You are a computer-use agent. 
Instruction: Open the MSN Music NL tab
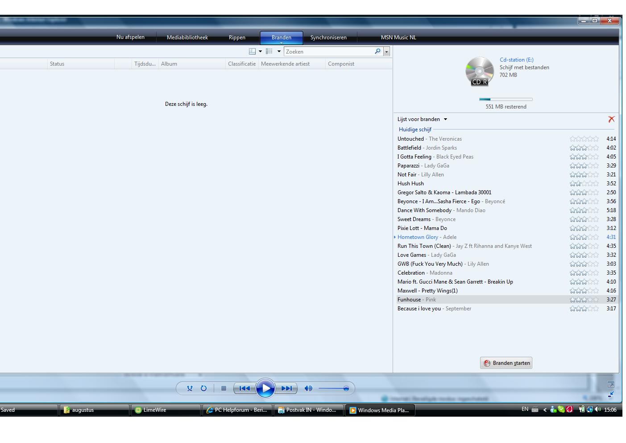pyautogui.click(x=398, y=38)
